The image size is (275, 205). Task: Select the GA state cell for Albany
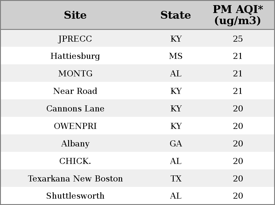176,143
